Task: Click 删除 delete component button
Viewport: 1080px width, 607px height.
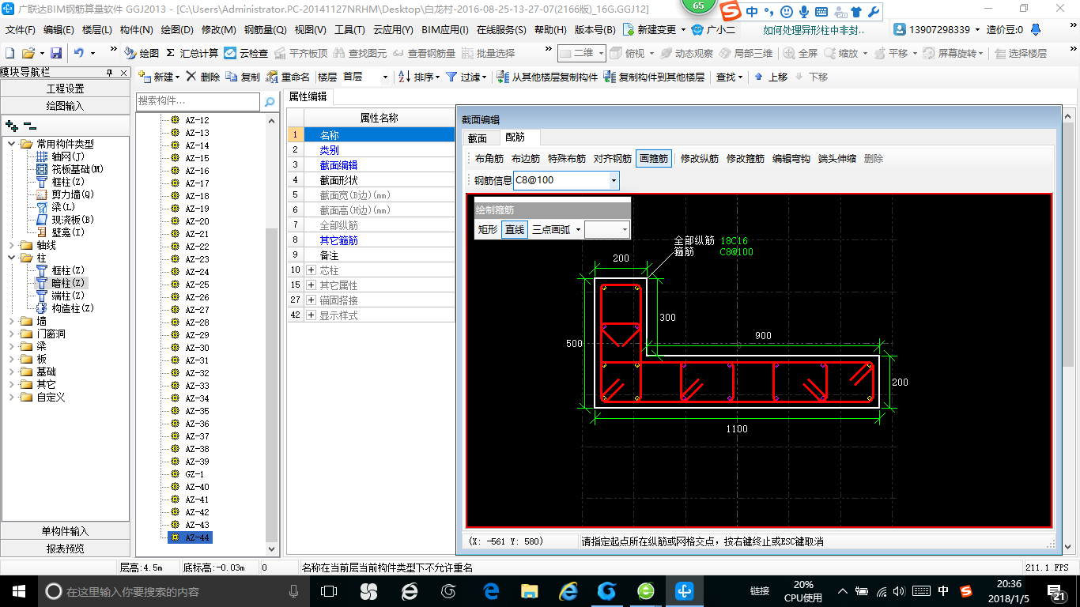Action: tap(203, 77)
